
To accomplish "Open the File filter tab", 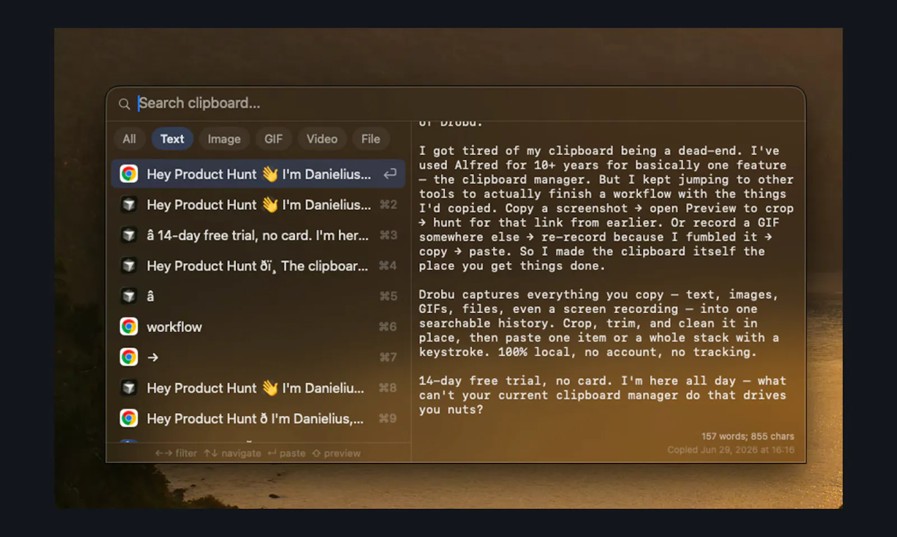I will click(371, 139).
